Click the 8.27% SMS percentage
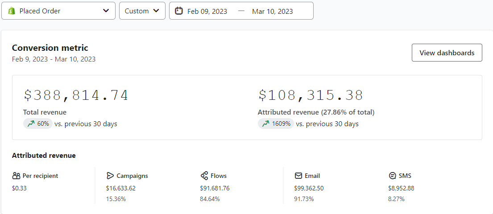 coord(396,199)
